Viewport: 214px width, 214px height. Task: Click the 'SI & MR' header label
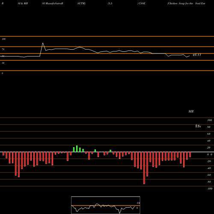tap(23, 3)
